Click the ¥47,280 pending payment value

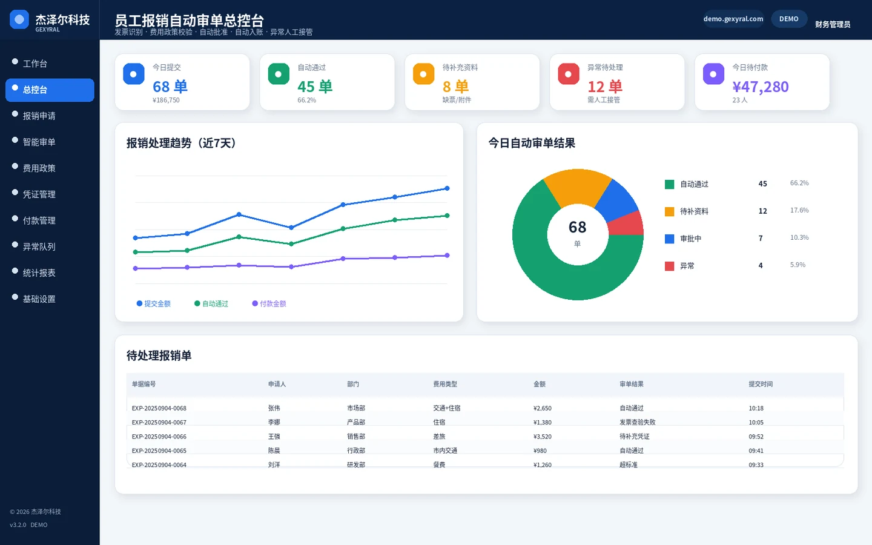pos(761,87)
